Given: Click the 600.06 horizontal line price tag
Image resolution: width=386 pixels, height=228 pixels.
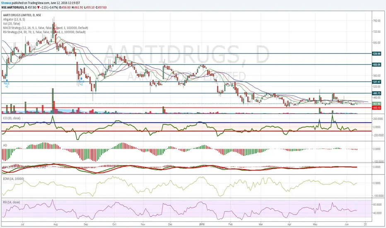Looking at the screenshot, I should [376, 65].
